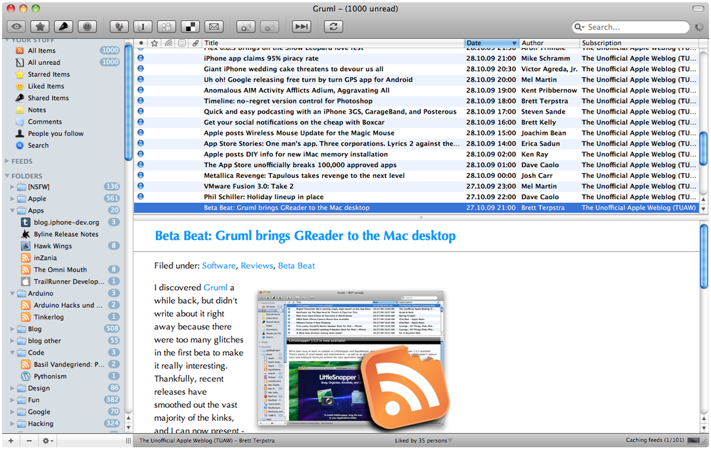Skip ahead with the fast-forward toolbar button
711x450 pixels.
pos(301,27)
